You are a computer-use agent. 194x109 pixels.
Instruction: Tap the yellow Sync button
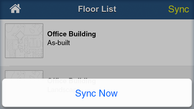click(x=179, y=9)
